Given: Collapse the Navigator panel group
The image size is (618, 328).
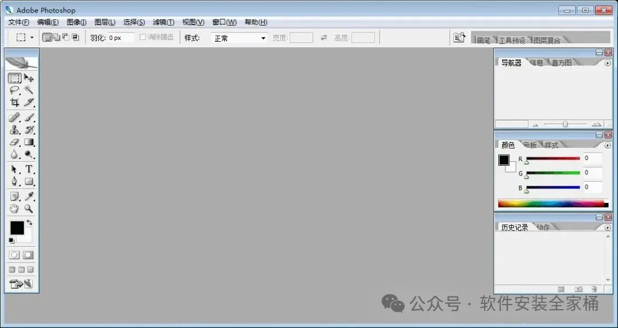Looking at the screenshot, I should (600, 53).
